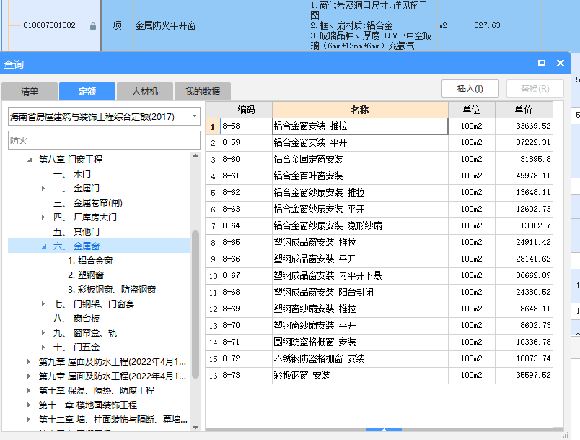Close the 查询 dialog
580x440 pixels.
pyautogui.click(x=561, y=63)
